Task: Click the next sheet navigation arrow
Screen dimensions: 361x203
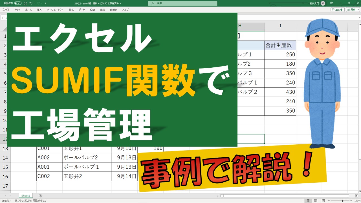Action: point(11,196)
